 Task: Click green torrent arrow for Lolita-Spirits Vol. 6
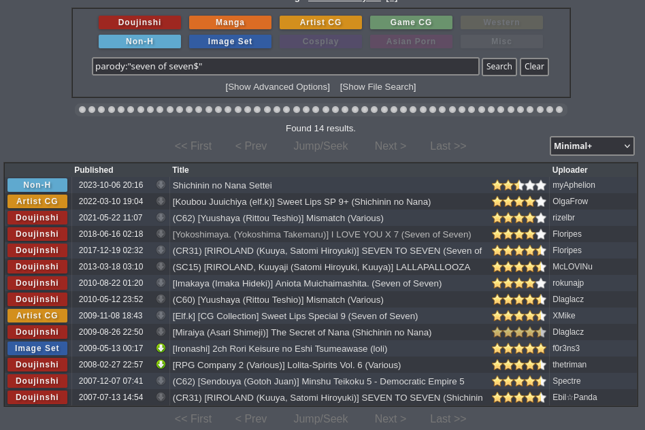pyautogui.click(x=161, y=364)
